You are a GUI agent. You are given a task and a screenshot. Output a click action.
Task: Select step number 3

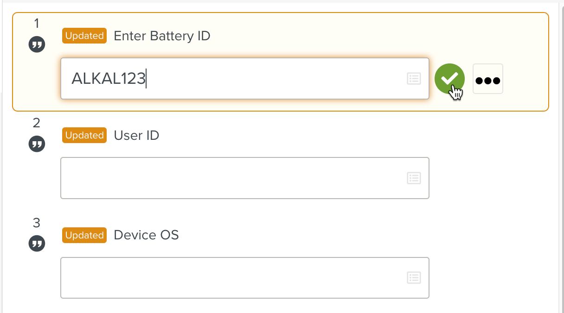(x=37, y=223)
